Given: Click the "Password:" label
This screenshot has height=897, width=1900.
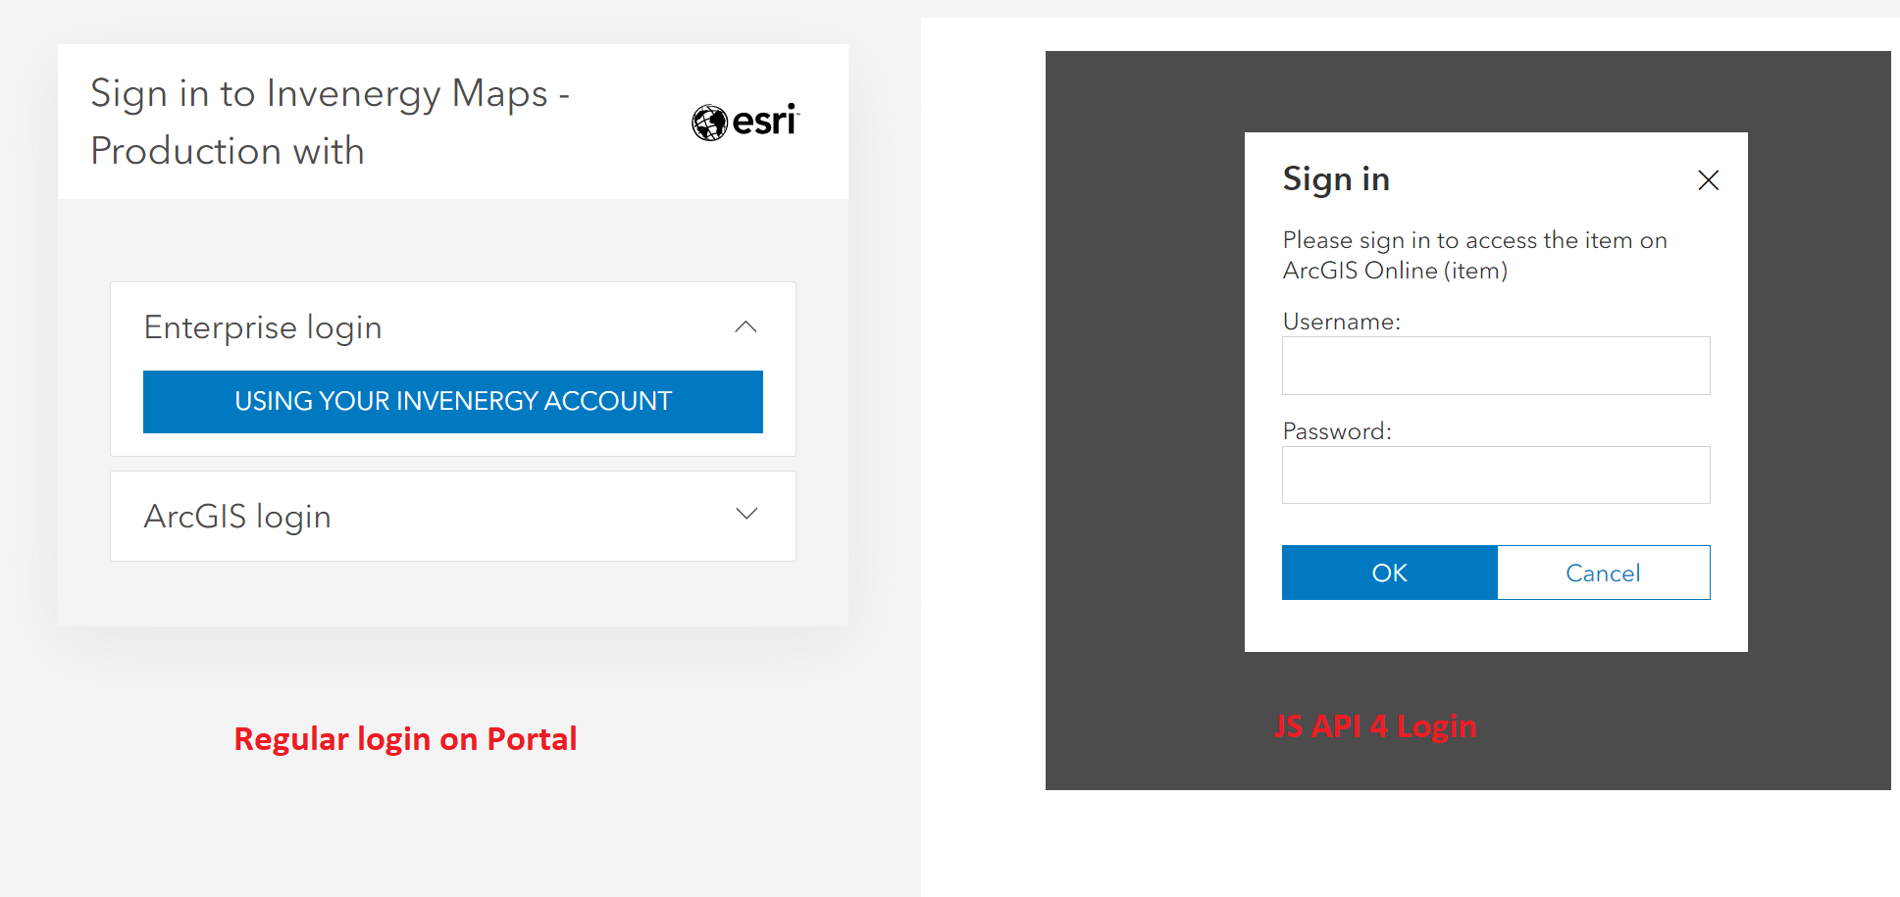Looking at the screenshot, I should [x=1336, y=431].
